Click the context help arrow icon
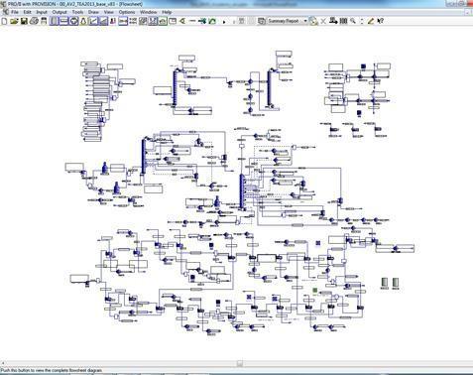Viewport: 473px width, 375px height. click(381, 21)
